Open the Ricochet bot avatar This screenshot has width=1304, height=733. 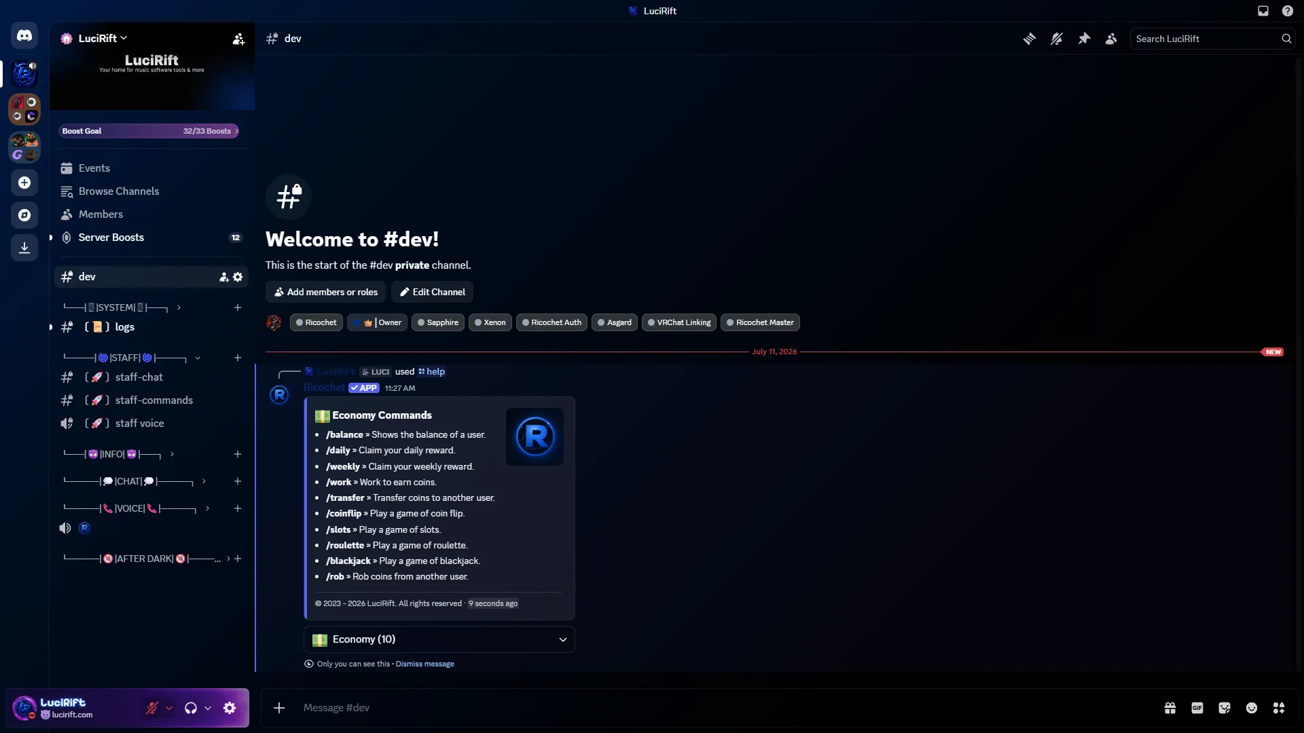(279, 395)
